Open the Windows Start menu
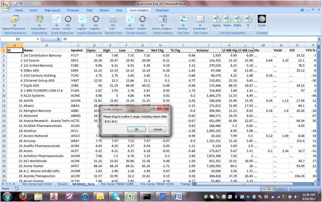322x202 pixels. coord(8,197)
